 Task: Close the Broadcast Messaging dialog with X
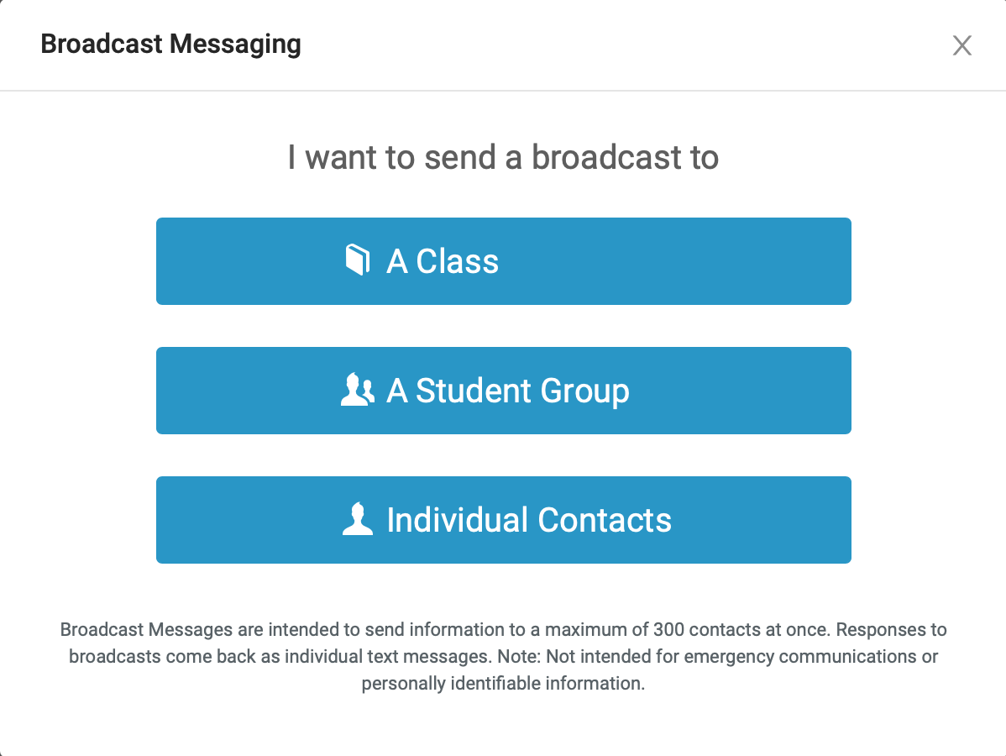pyautogui.click(x=962, y=45)
